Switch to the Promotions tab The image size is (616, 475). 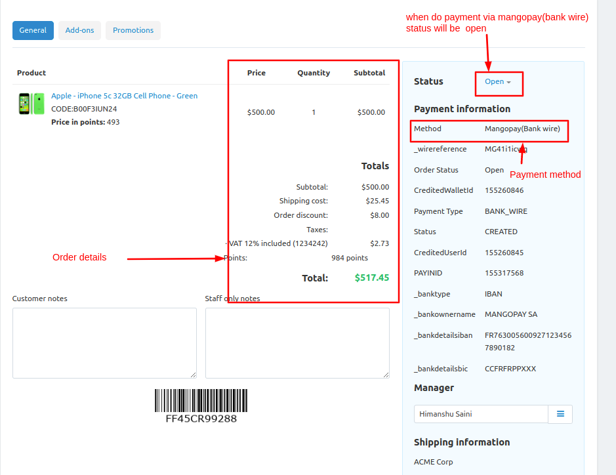pyautogui.click(x=133, y=30)
